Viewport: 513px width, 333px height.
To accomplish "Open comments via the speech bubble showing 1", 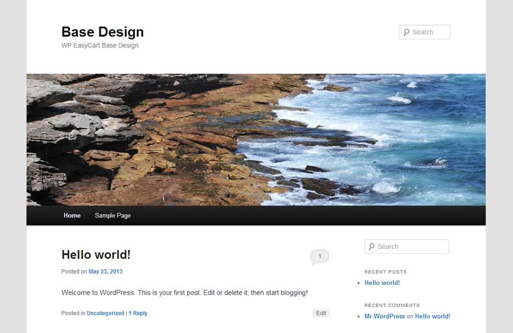I will click(x=319, y=256).
